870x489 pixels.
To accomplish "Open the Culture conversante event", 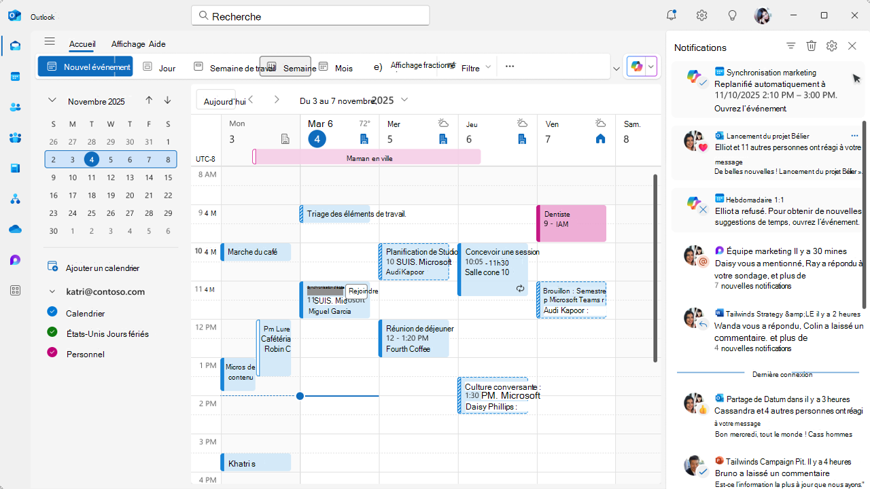I will click(x=493, y=395).
